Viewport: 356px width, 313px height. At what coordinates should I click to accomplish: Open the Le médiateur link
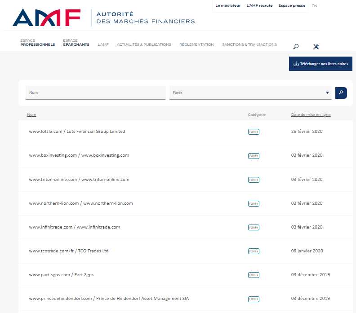[228, 6]
